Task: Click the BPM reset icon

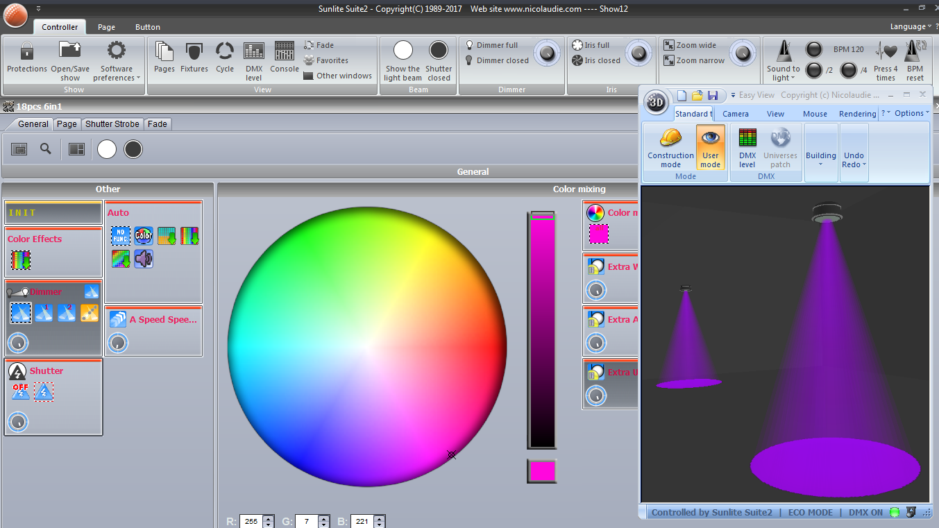Action: (915, 52)
